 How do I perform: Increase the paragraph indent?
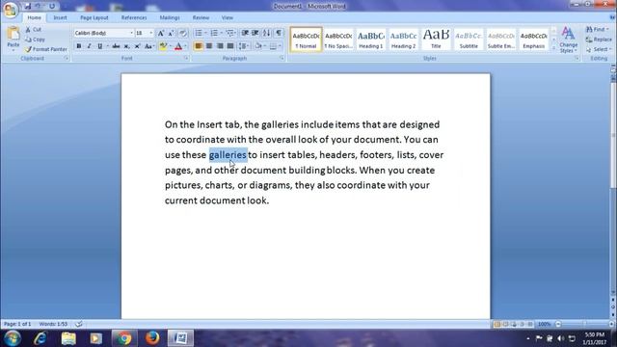point(255,33)
